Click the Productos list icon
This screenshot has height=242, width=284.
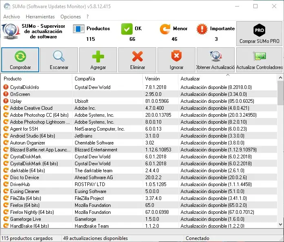click(78, 29)
